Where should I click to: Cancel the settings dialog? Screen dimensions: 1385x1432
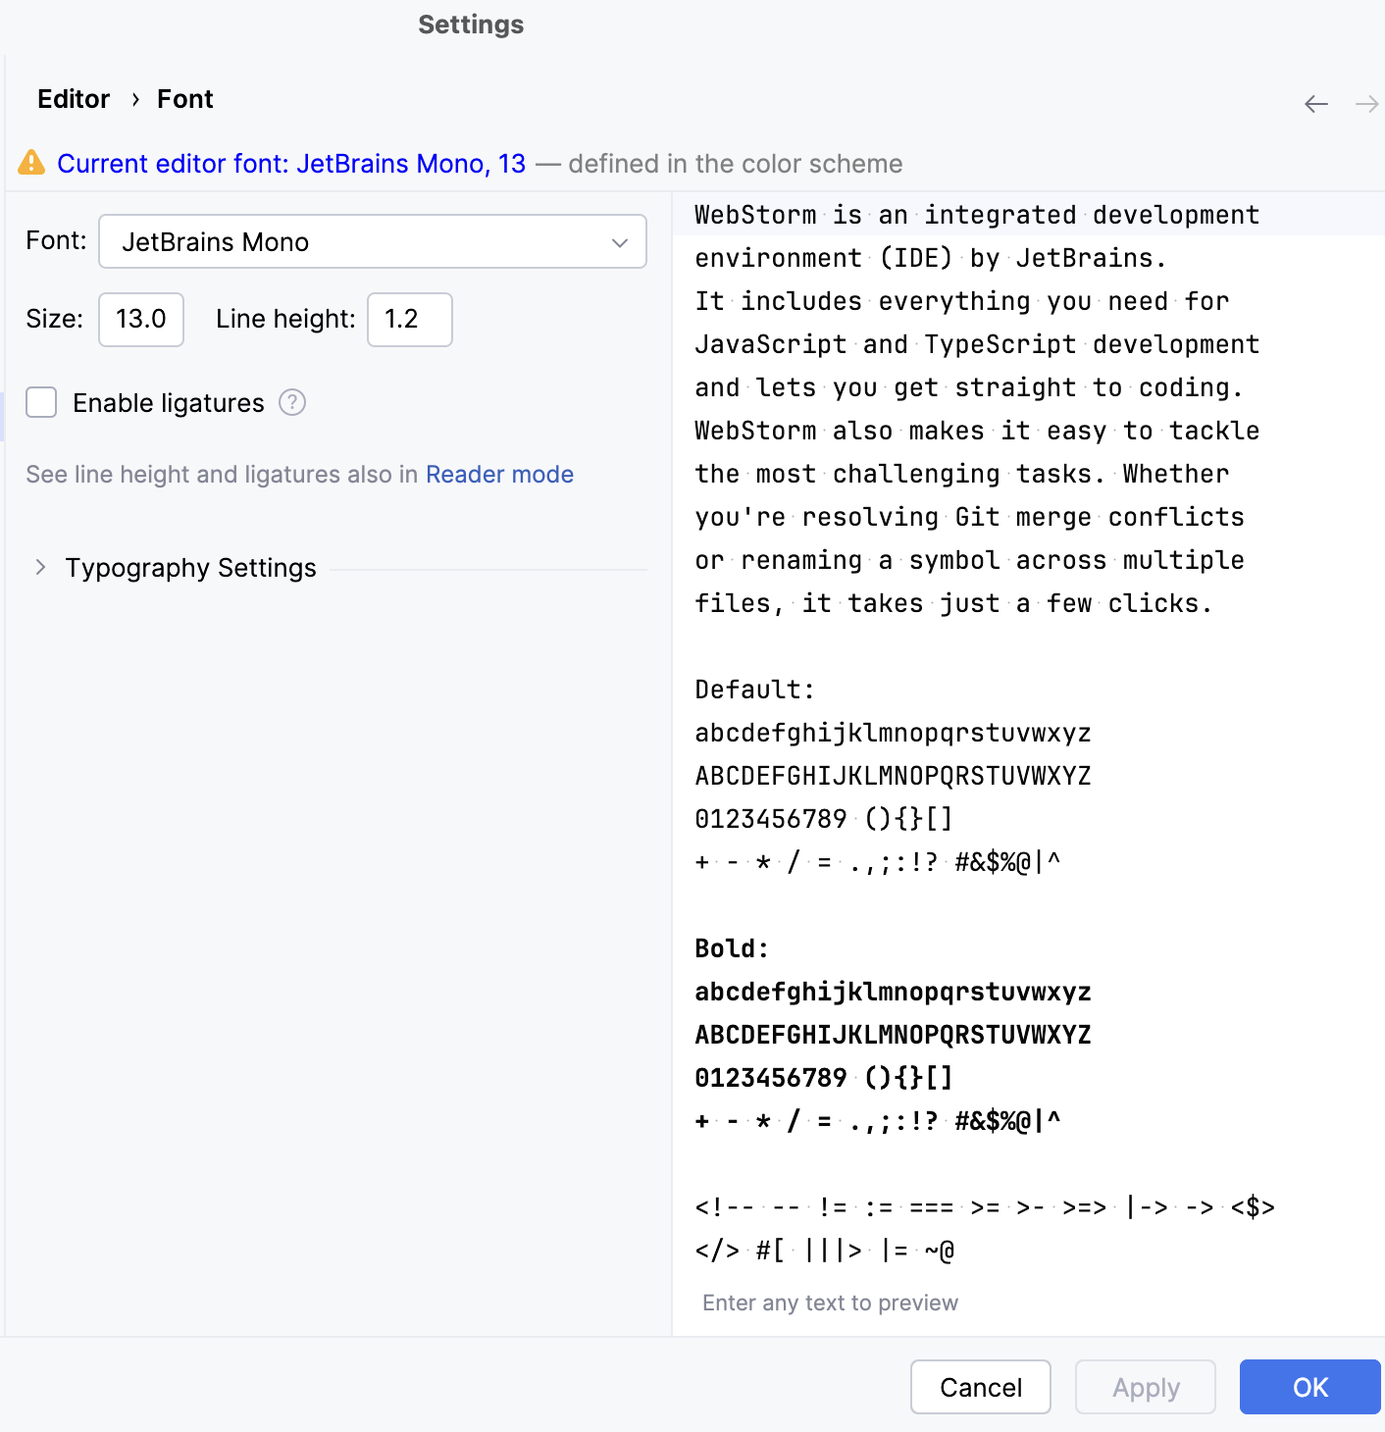[x=980, y=1387]
